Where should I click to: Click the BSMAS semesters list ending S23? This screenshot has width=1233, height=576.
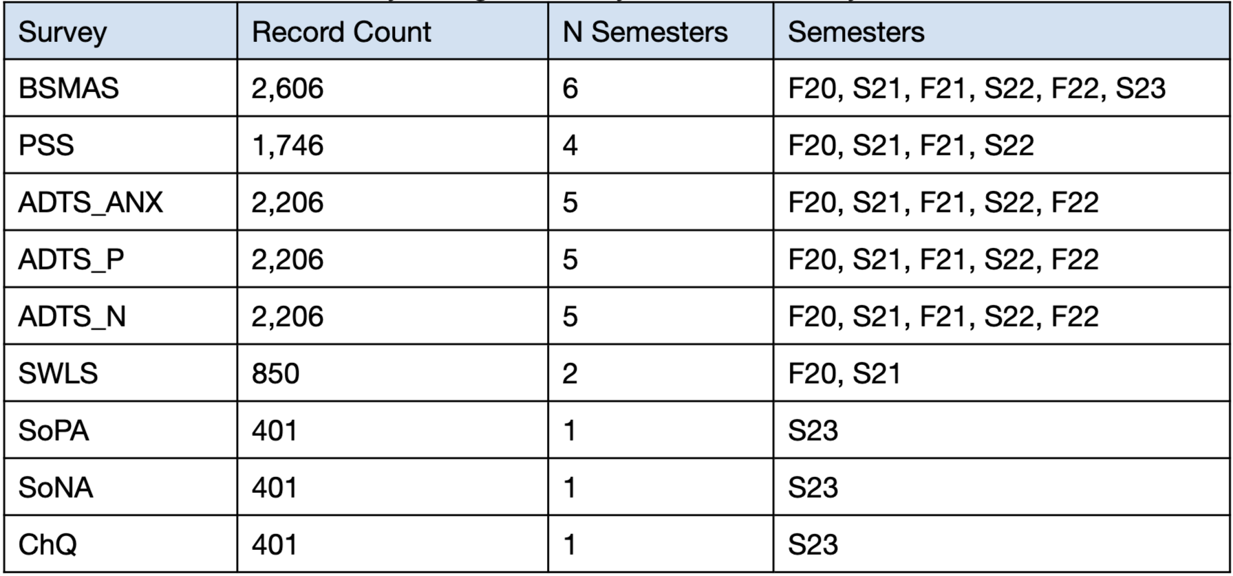[x=1001, y=88]
